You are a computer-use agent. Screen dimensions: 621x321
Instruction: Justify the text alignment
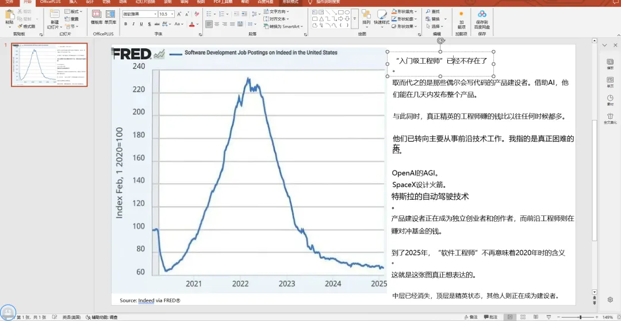232,24
